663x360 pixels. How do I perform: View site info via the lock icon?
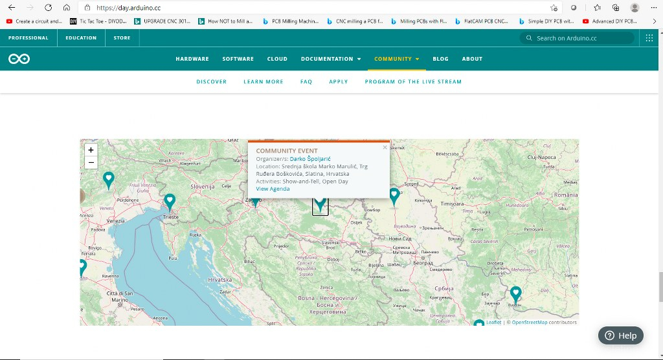[87, 8]
